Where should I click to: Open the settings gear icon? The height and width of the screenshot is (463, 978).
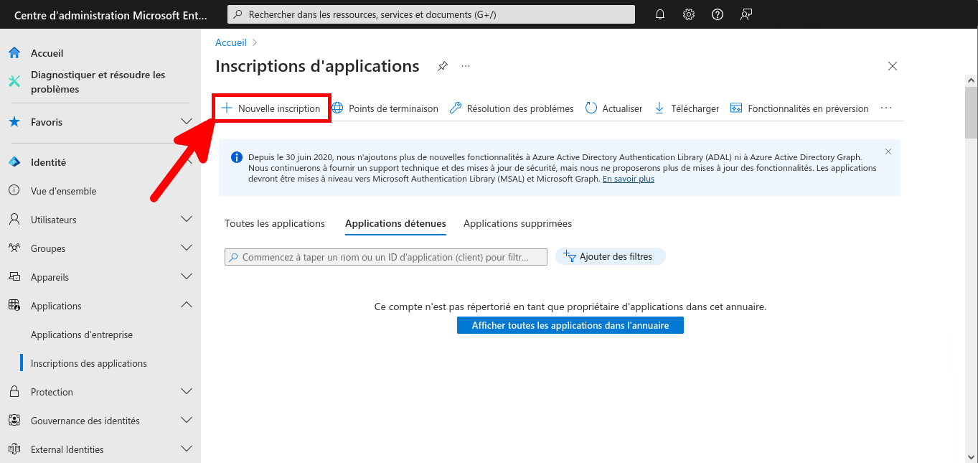click(x=688, y=14)
